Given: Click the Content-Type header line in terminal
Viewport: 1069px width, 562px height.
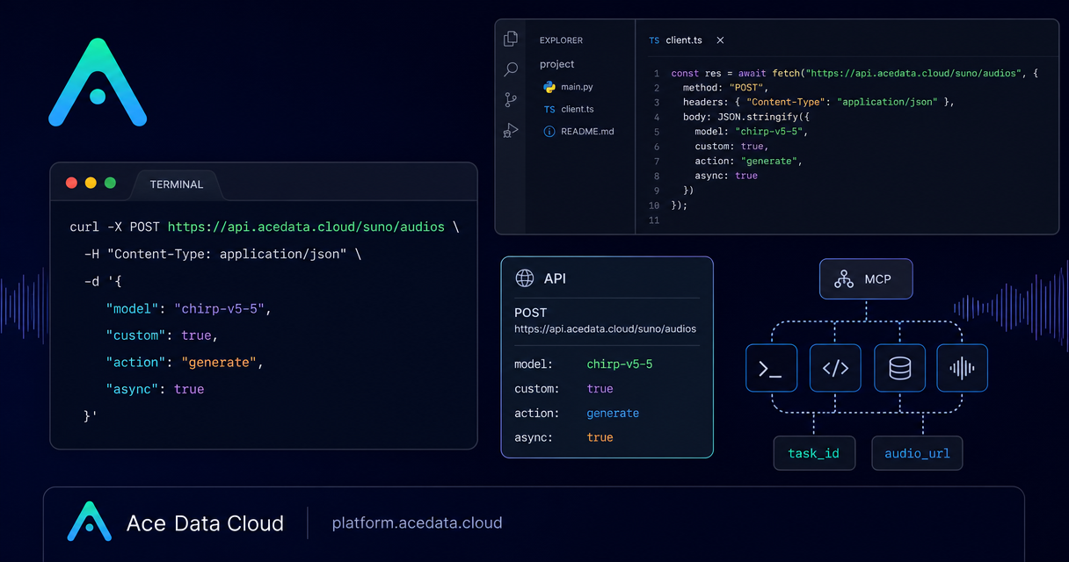Looking at the screenshot, I should point(222,255).
